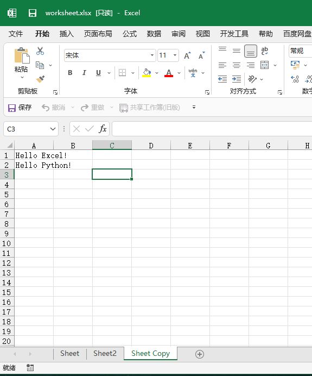This screenshot has height=376, width=312.
Task: Switch to the 视图 tab
Action: [x=202, y=34]
